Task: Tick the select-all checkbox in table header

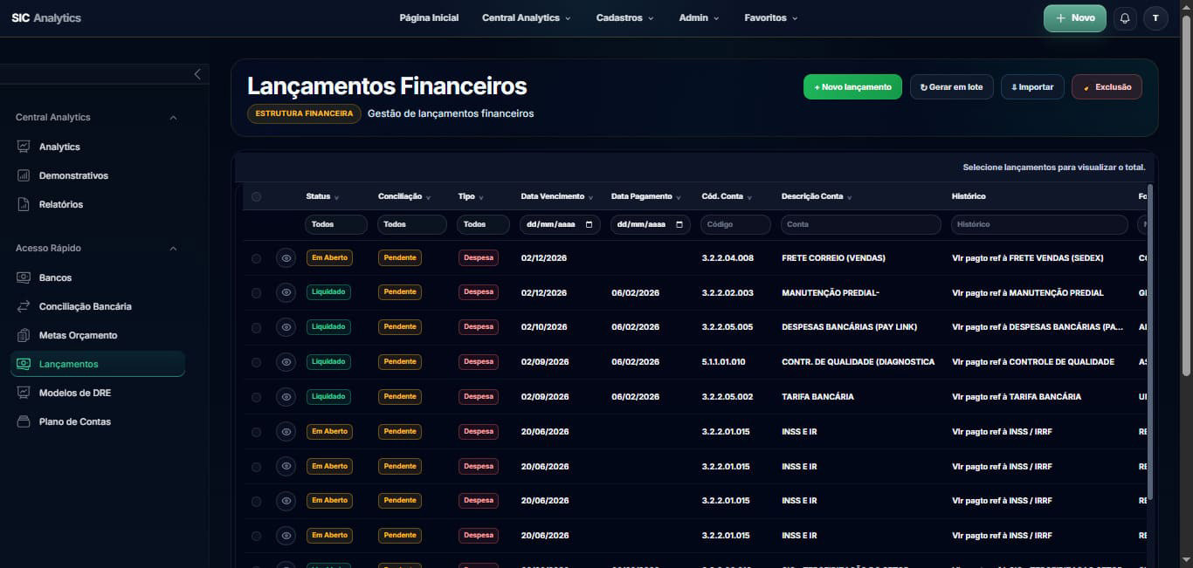Action: point(256,197)
